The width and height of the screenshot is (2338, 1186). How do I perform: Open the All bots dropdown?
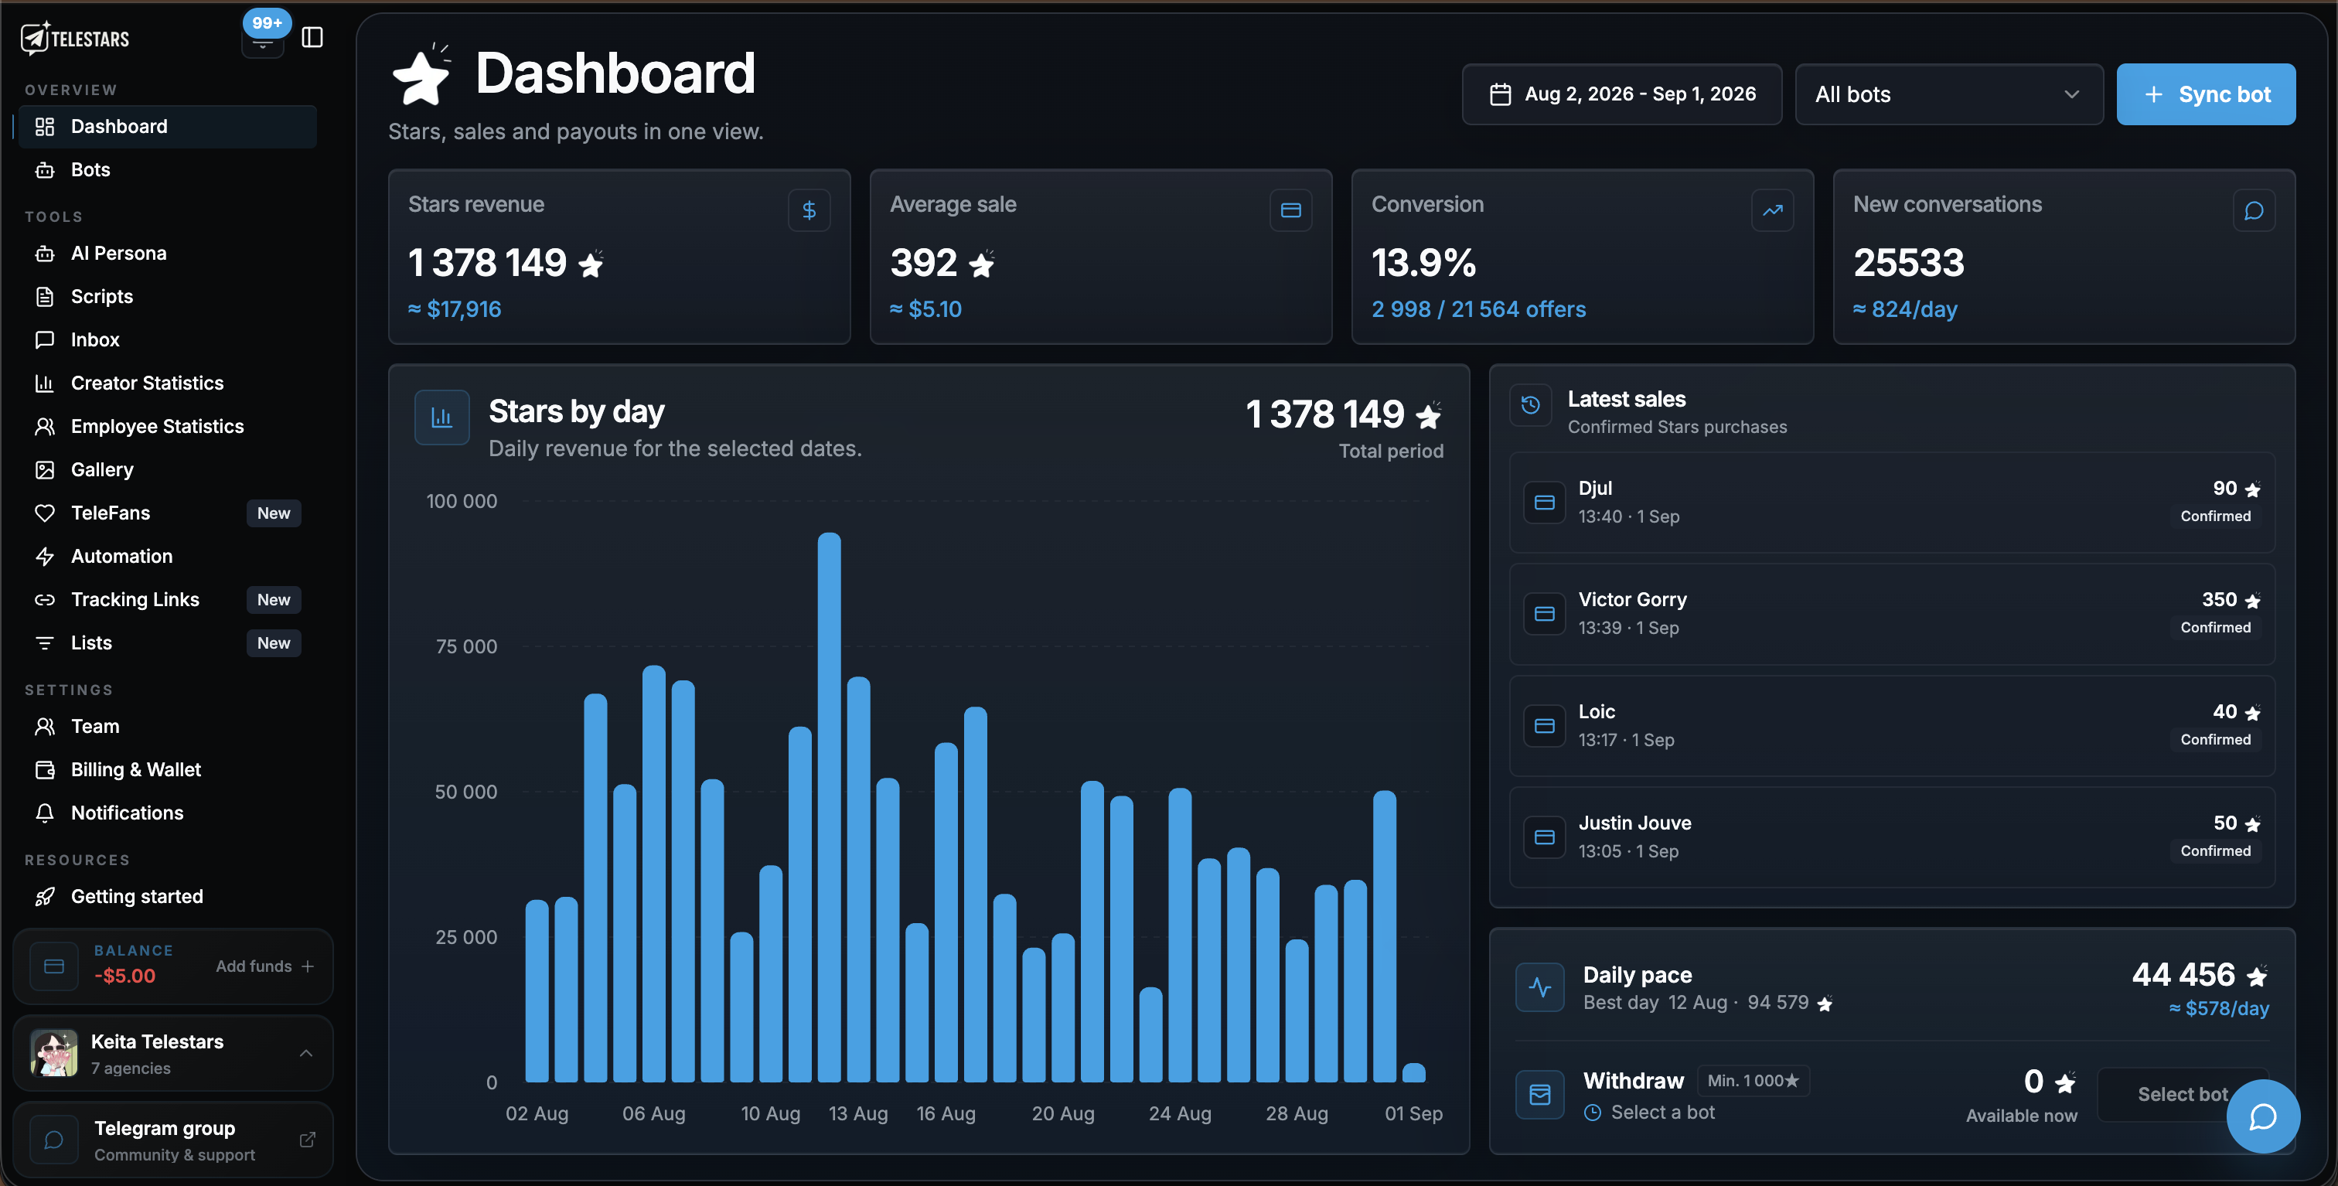1948,94
